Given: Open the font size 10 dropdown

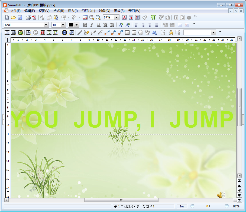Looking at the screenshot, I should pos(63,25).
